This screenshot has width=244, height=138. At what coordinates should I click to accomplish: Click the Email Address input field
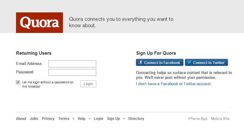click(72, 64)
